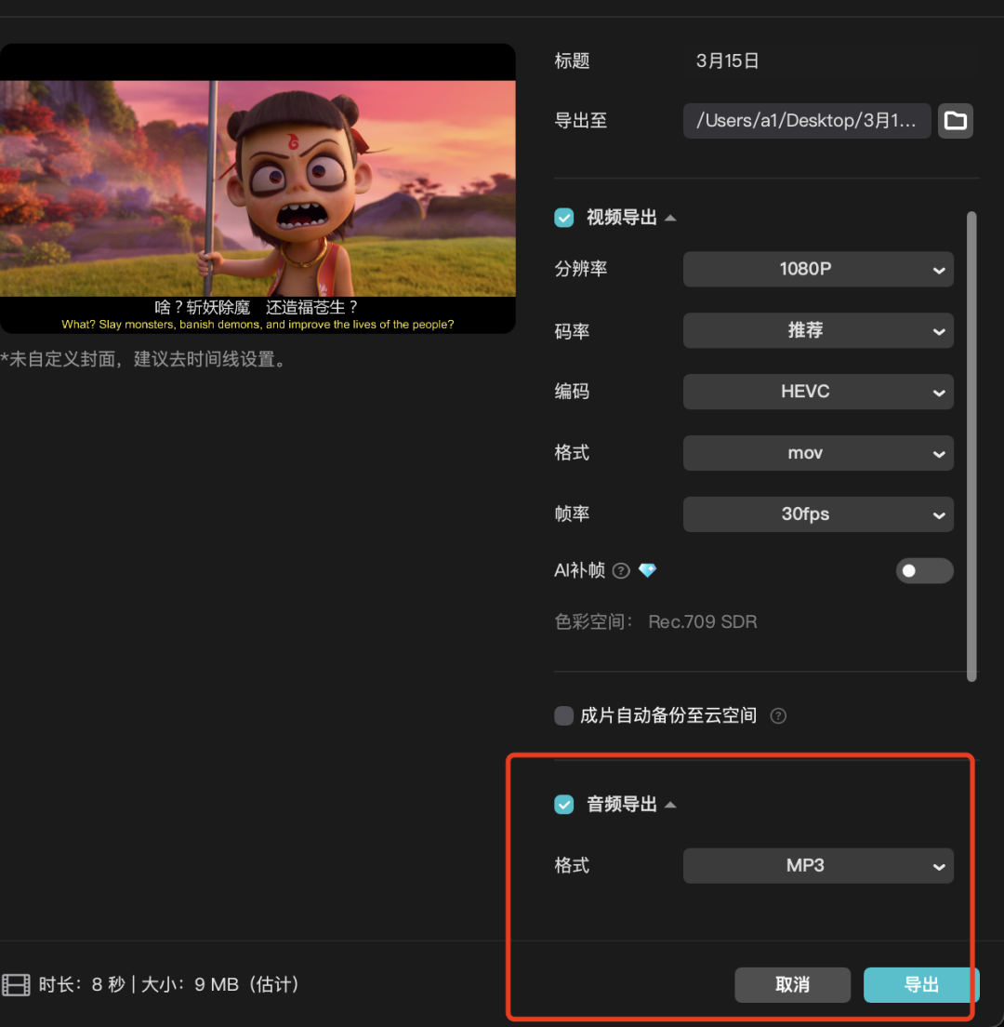Open the 30fps frame rate dropdown
Screen dimensions: 1004x1027
[x=818, y=513]
